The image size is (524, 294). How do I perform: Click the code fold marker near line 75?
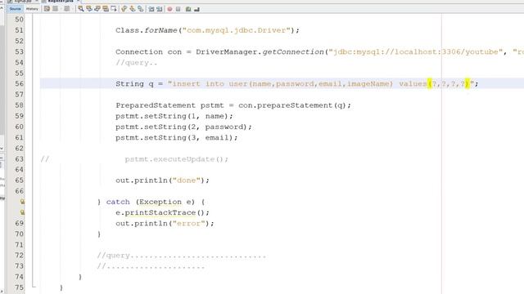[33, 286]
